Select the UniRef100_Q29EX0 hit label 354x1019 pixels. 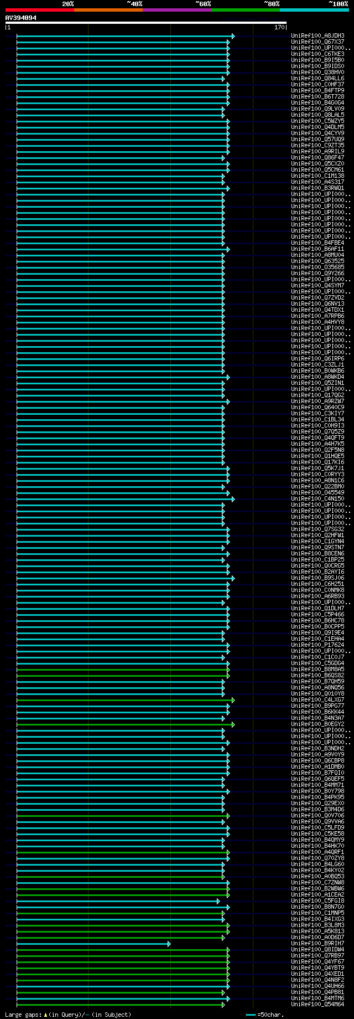point(317,804)
